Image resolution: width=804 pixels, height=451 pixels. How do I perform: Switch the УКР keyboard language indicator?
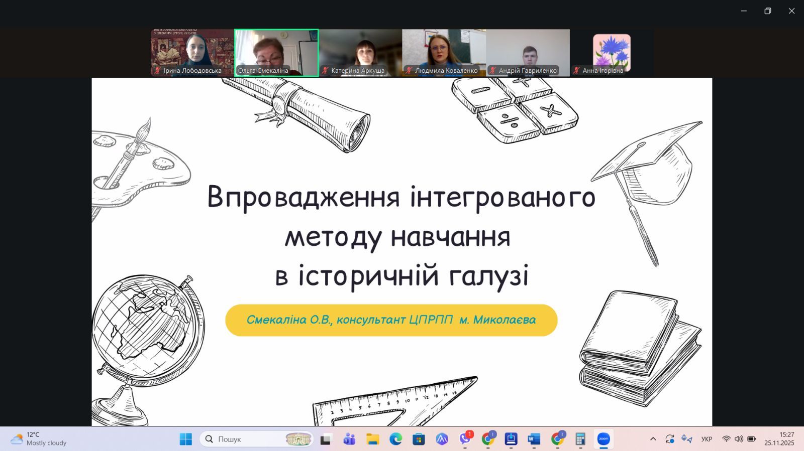[707, 439]
